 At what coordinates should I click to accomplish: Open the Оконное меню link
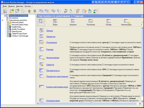point(53,101)
